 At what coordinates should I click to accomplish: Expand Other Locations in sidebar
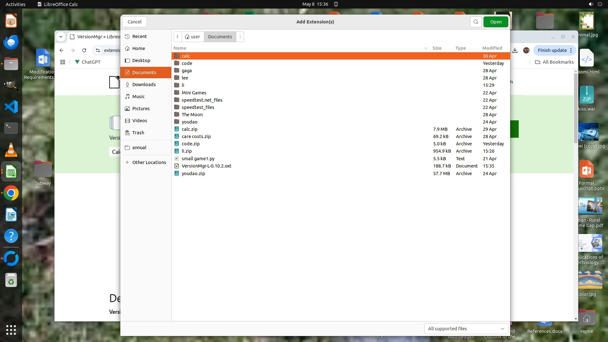coord(149,162)
